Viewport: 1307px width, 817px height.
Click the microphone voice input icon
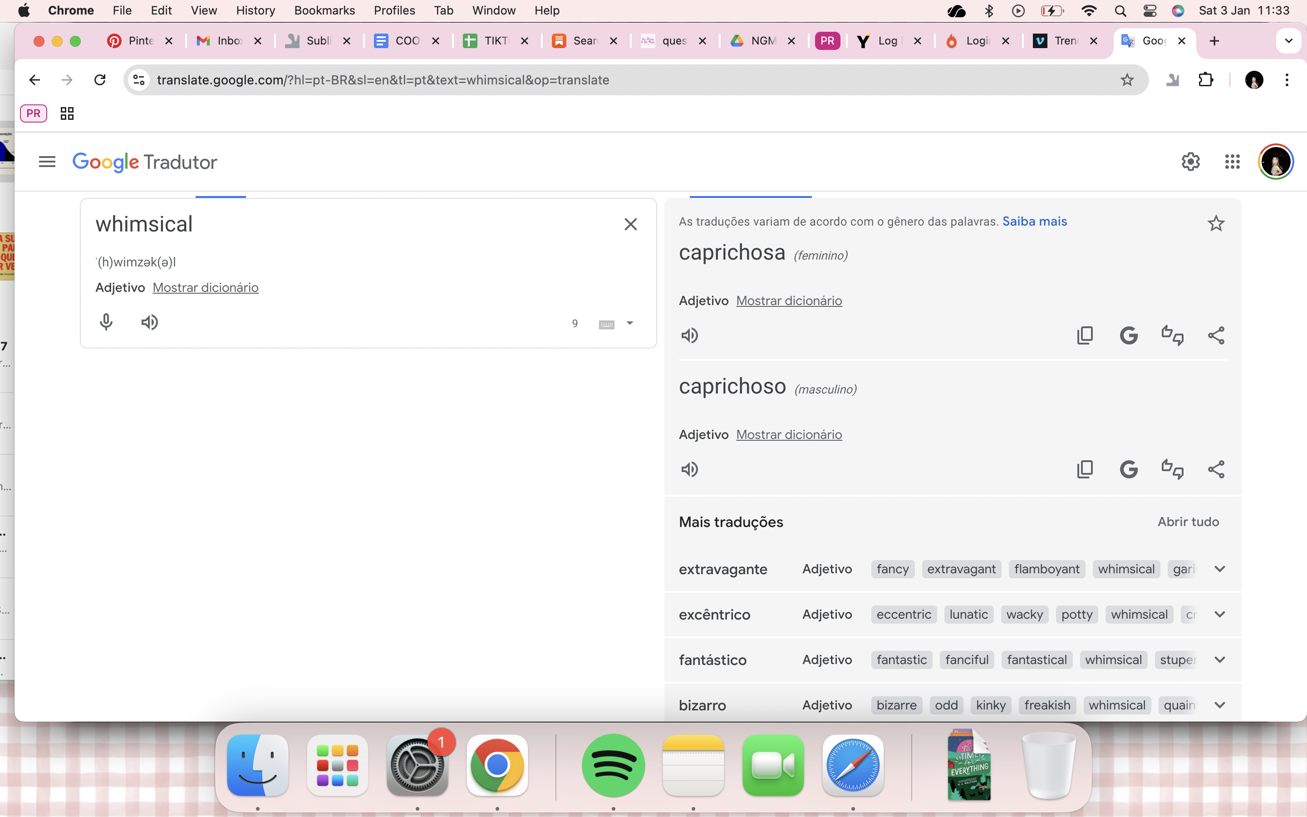coord(106,323)
